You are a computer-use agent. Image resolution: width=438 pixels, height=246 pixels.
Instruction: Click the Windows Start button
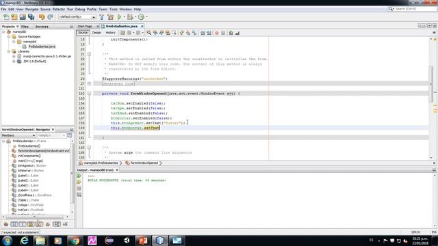7,241
